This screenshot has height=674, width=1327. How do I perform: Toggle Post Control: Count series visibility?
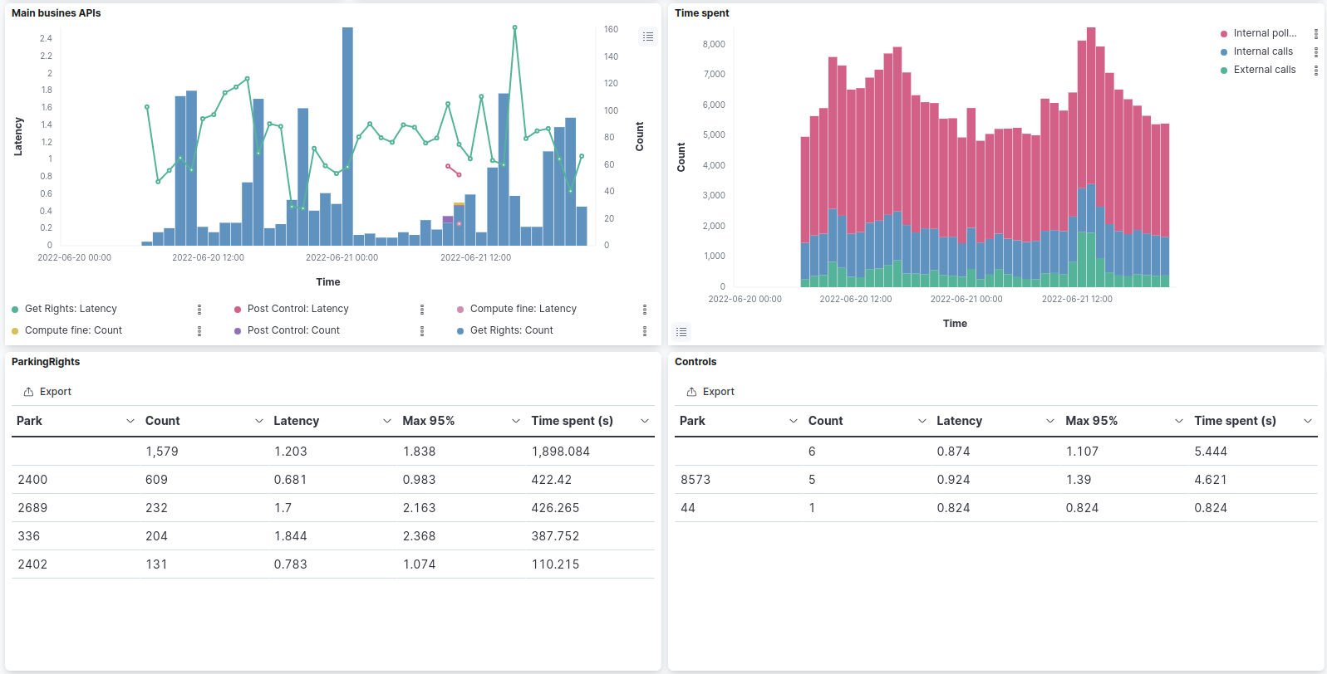click(293, 330)
